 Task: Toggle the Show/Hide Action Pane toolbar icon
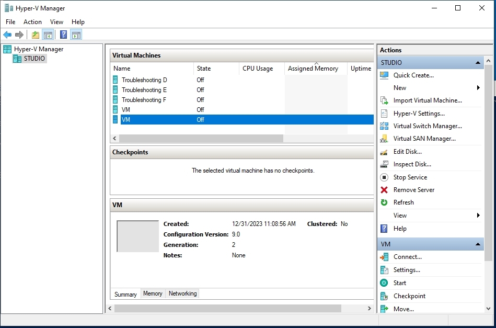tap(76, 35)
